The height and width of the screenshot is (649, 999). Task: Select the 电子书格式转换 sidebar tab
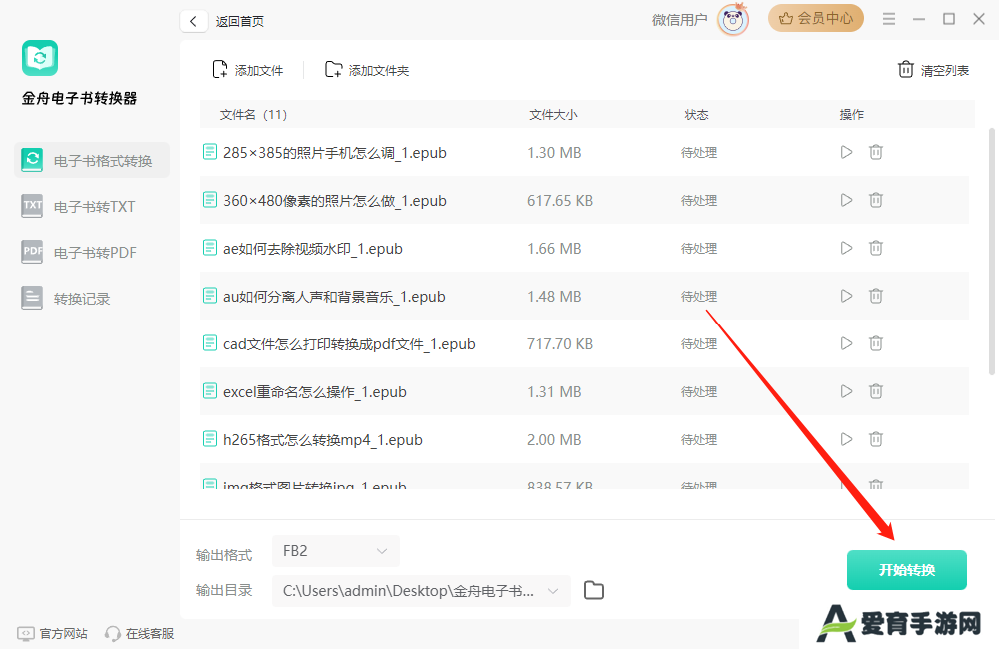tap(92, 160)
